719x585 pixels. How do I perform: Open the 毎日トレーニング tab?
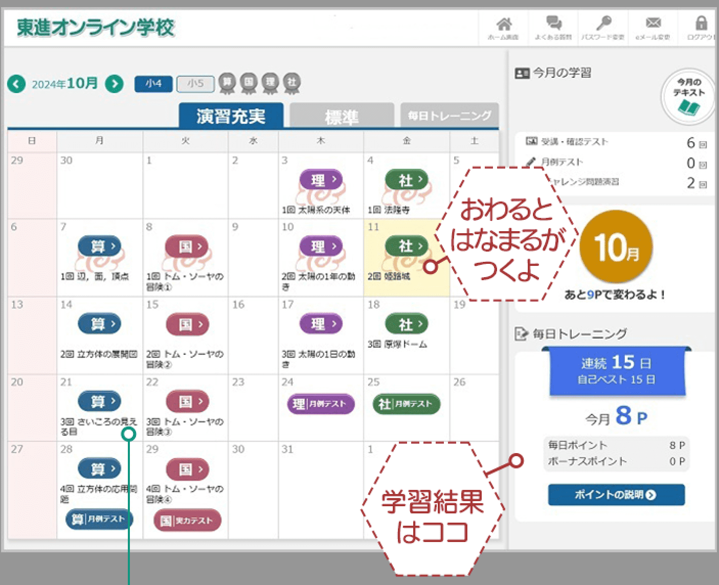(x=449, y=116)
